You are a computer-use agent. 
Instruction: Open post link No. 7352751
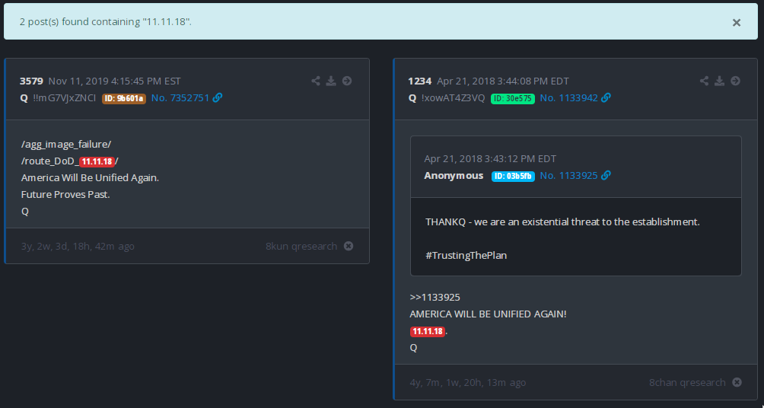coord(180,98)
